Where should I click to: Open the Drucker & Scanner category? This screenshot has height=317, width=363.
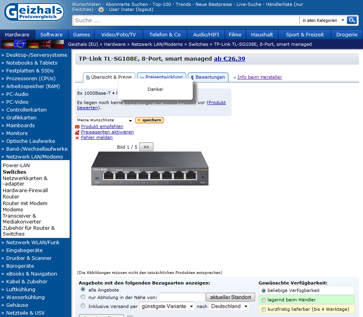pyautogui.click(x=29, y=258)
